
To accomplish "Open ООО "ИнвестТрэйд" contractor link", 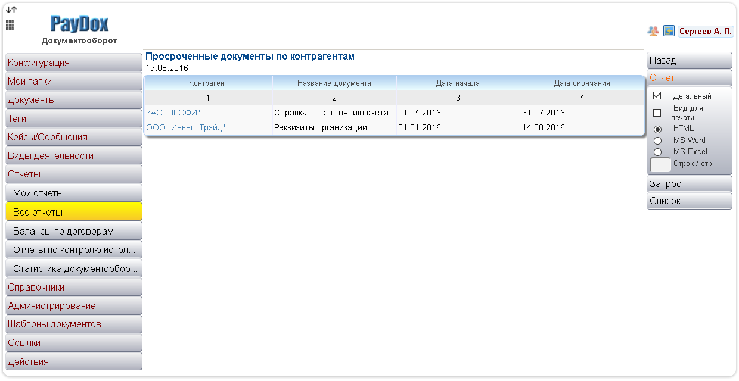I will (185, 127).
